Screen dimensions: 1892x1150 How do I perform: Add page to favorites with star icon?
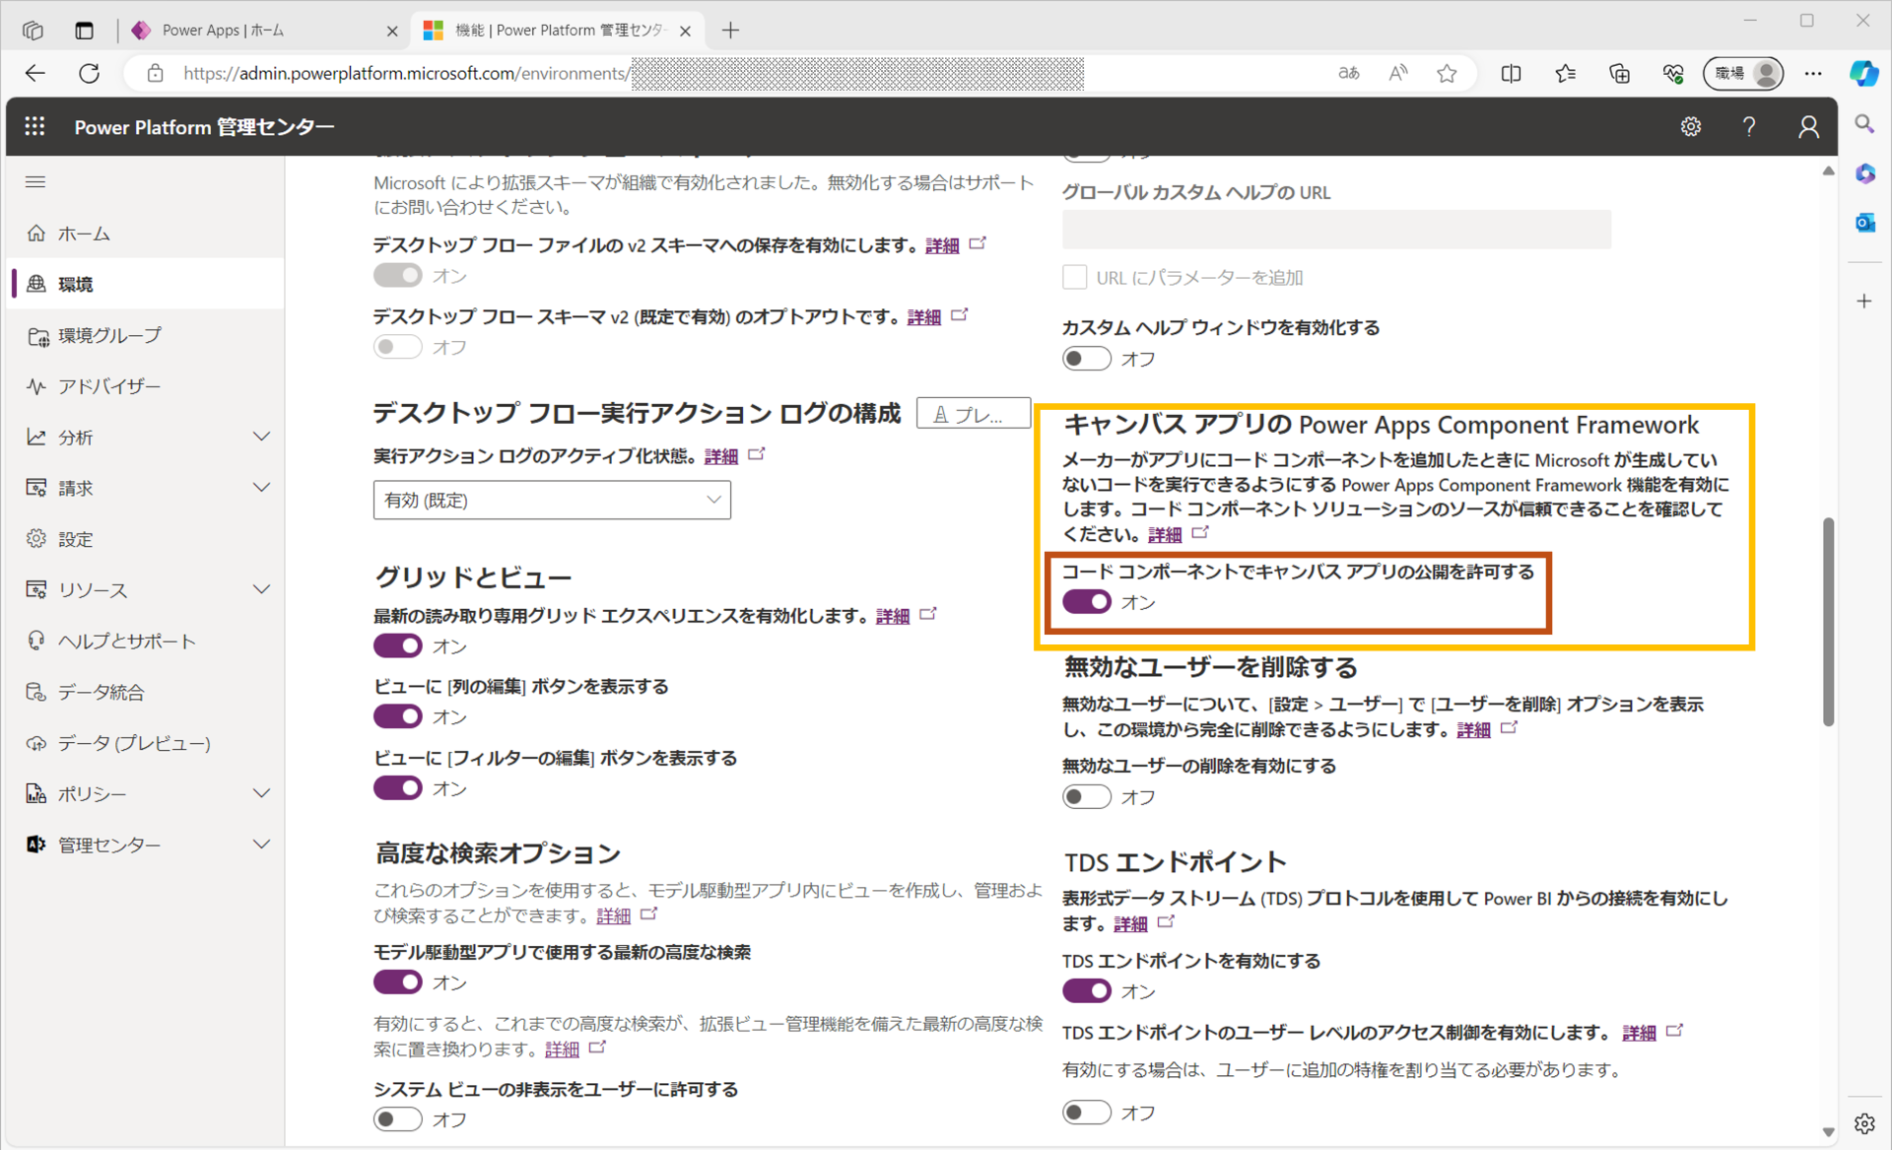coord(1447,73)
